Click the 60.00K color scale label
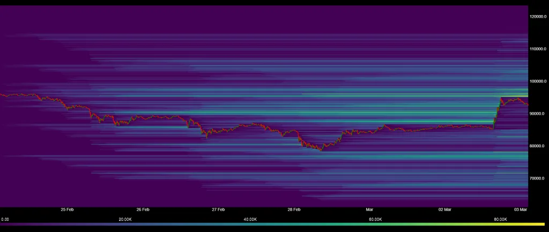The image size is (549, 232). click(375, 219)
